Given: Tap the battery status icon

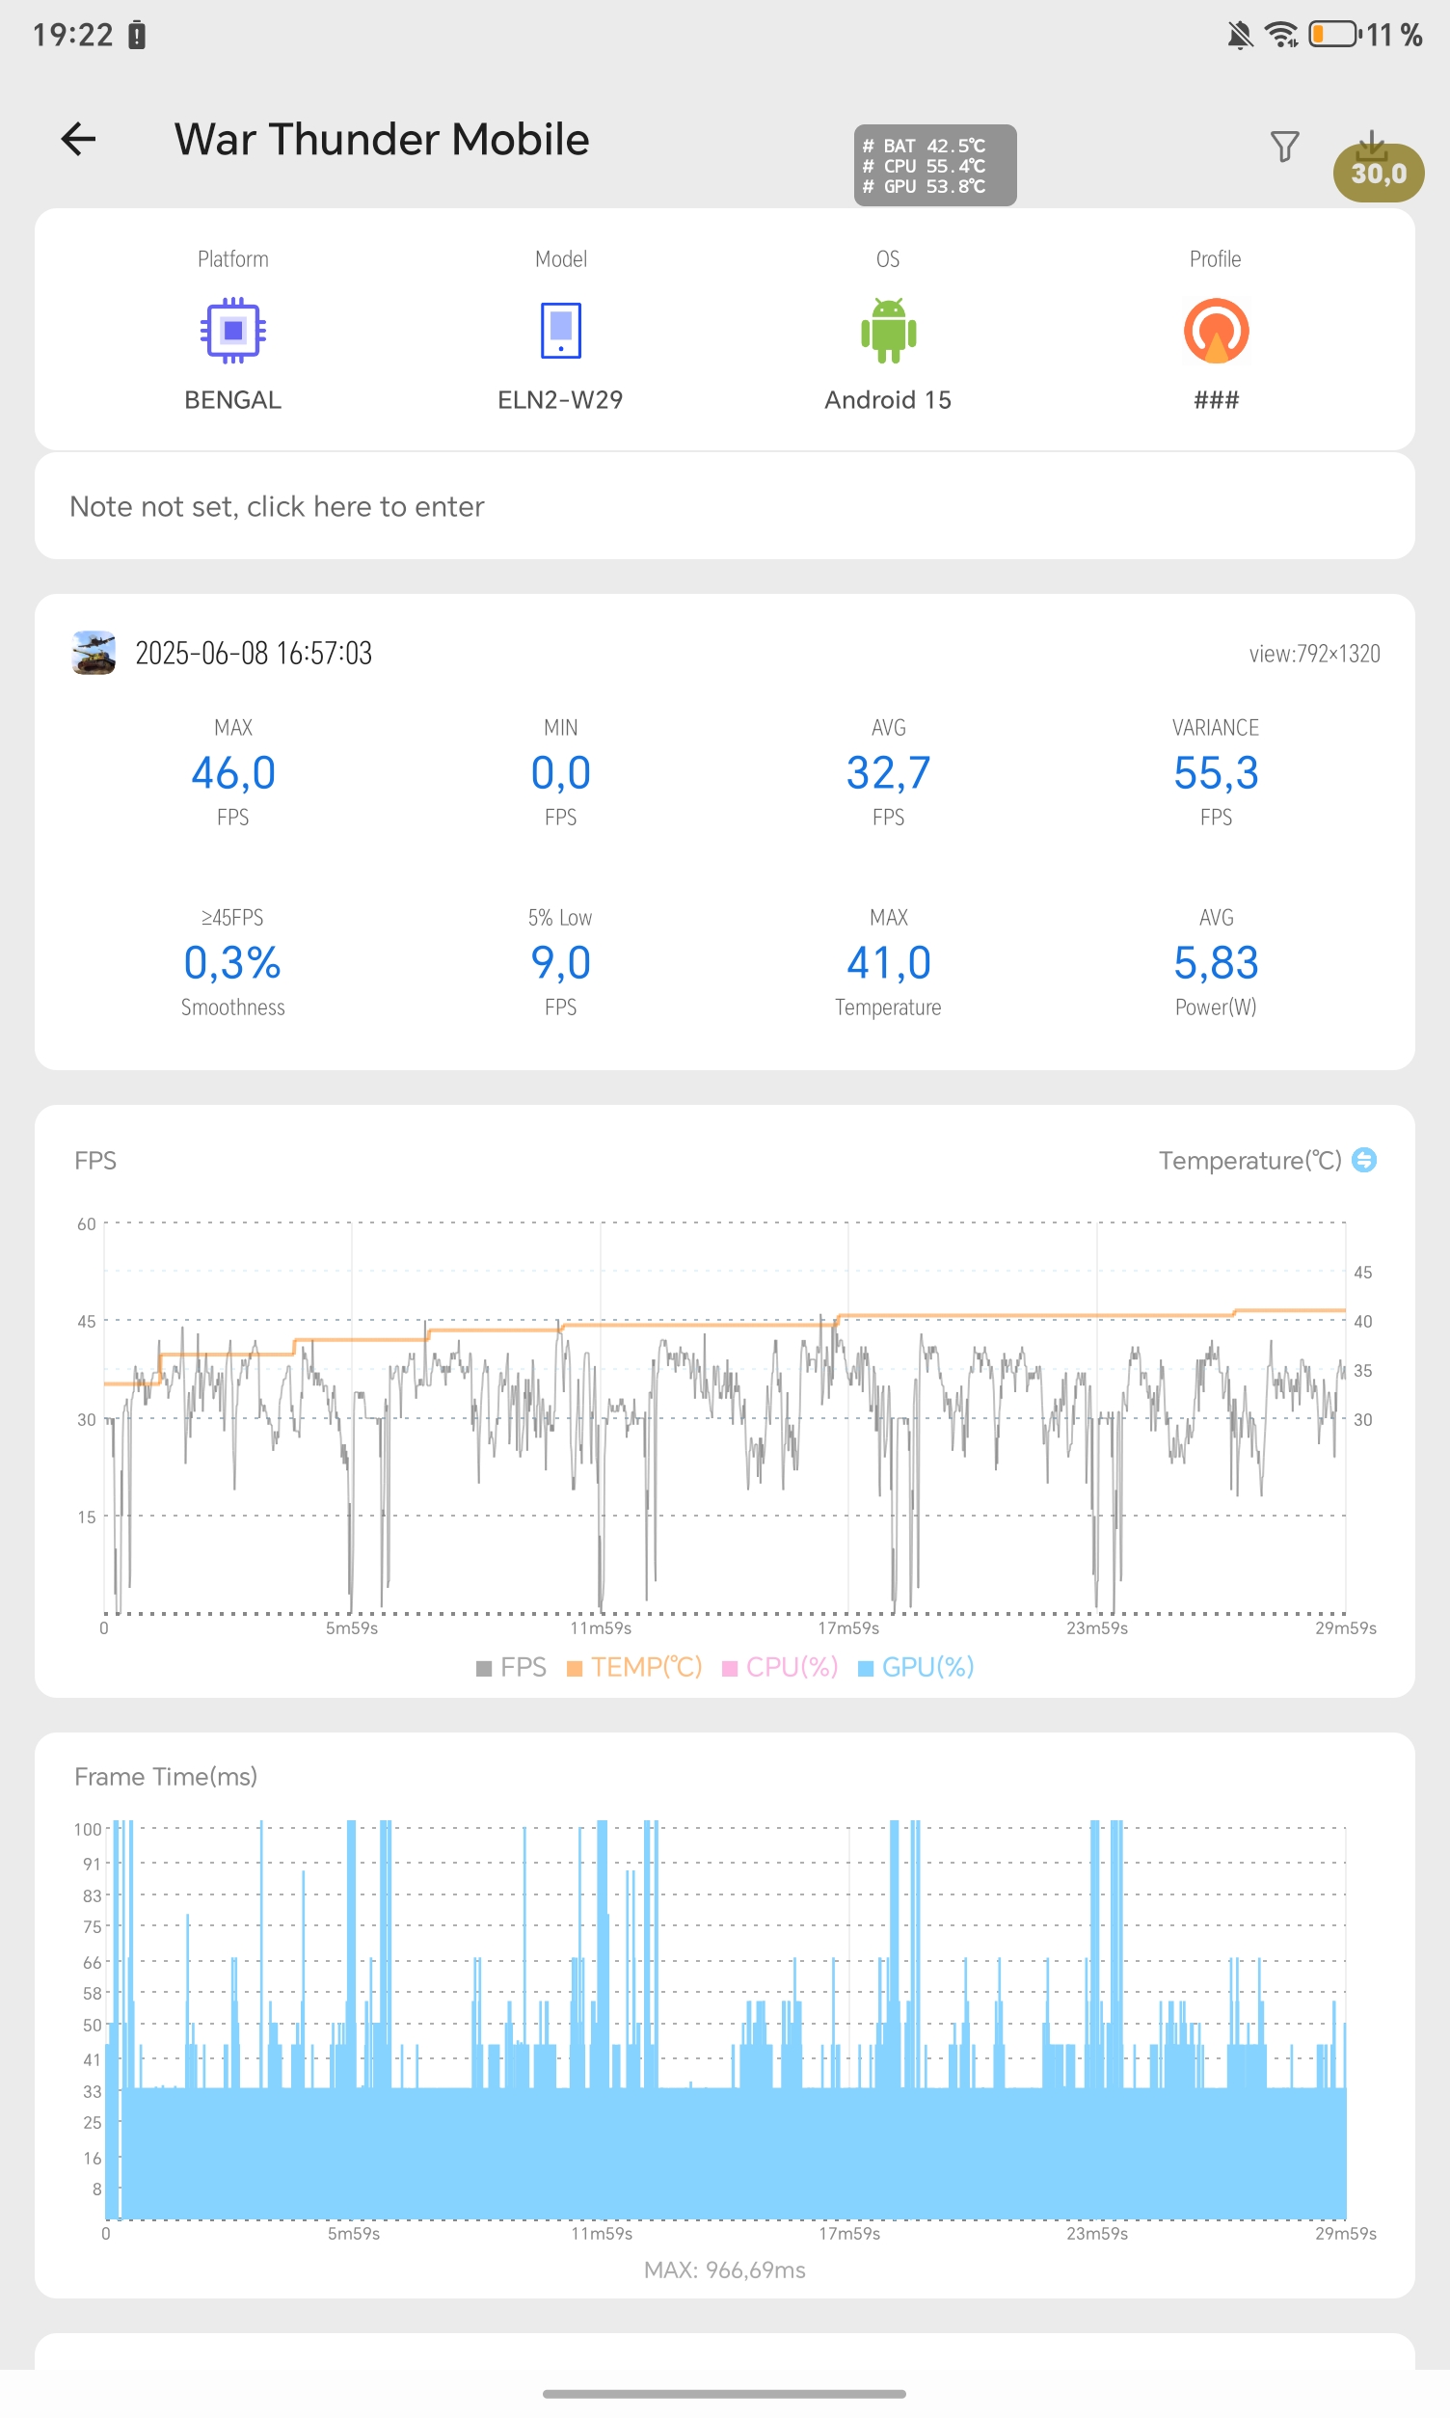Looking at the screenshot, I should pos(1334,34).
